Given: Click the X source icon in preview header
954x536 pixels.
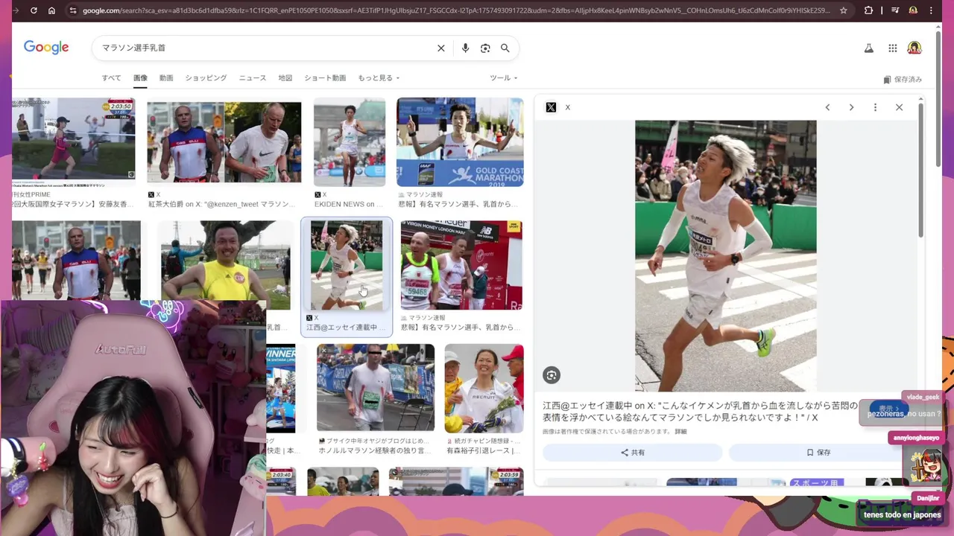Looking at the screenshot, I should (x=551, y=107).
